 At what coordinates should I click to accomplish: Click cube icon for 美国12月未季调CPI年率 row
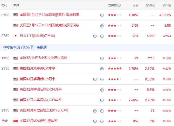102,69
